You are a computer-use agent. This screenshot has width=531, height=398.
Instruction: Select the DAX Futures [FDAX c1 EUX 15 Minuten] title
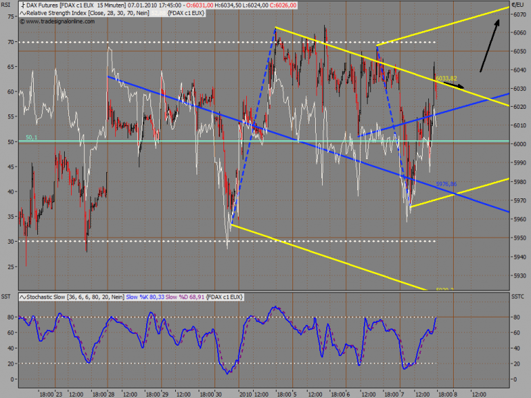click(x=76, y=6)
